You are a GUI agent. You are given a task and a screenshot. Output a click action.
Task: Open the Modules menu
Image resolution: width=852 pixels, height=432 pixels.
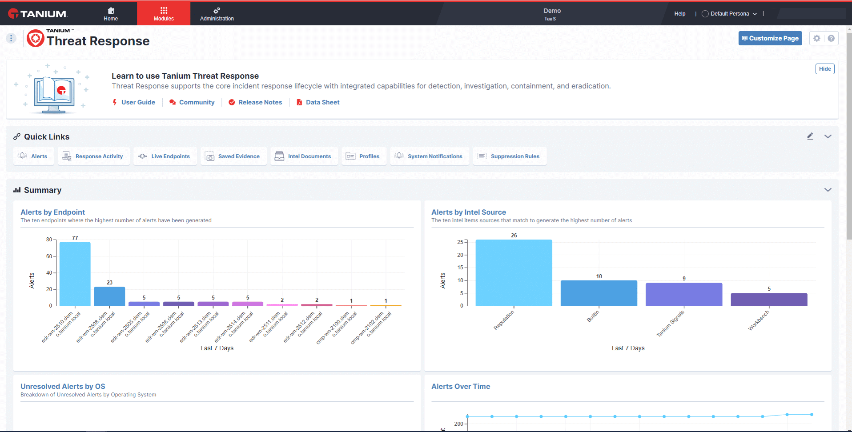point(164,14)
